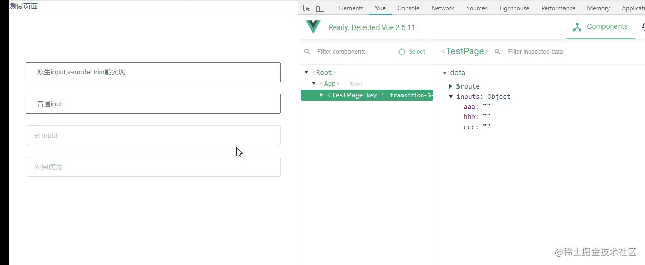Expand the TestPage node arrow
This screenshot has width=645, height=265.
[321, 95]
